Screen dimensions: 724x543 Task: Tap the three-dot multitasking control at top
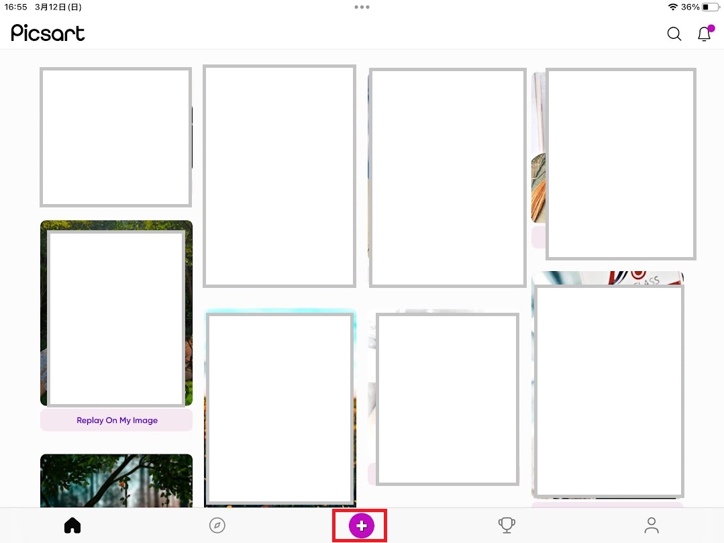362,7
